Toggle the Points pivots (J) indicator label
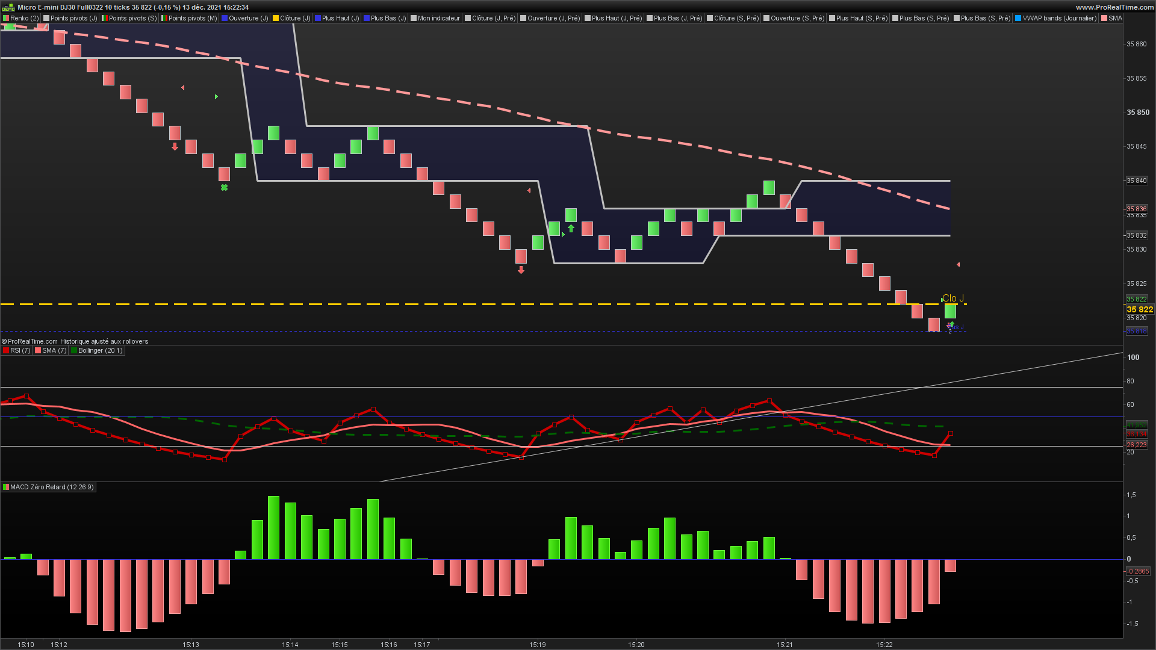This screenshot has height=650, width=1156. (73, 18)
